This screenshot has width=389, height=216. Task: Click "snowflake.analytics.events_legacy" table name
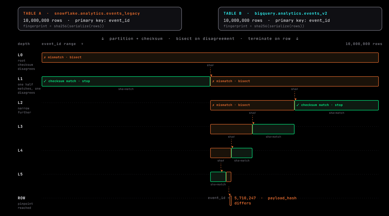click(x=97, y=13)
